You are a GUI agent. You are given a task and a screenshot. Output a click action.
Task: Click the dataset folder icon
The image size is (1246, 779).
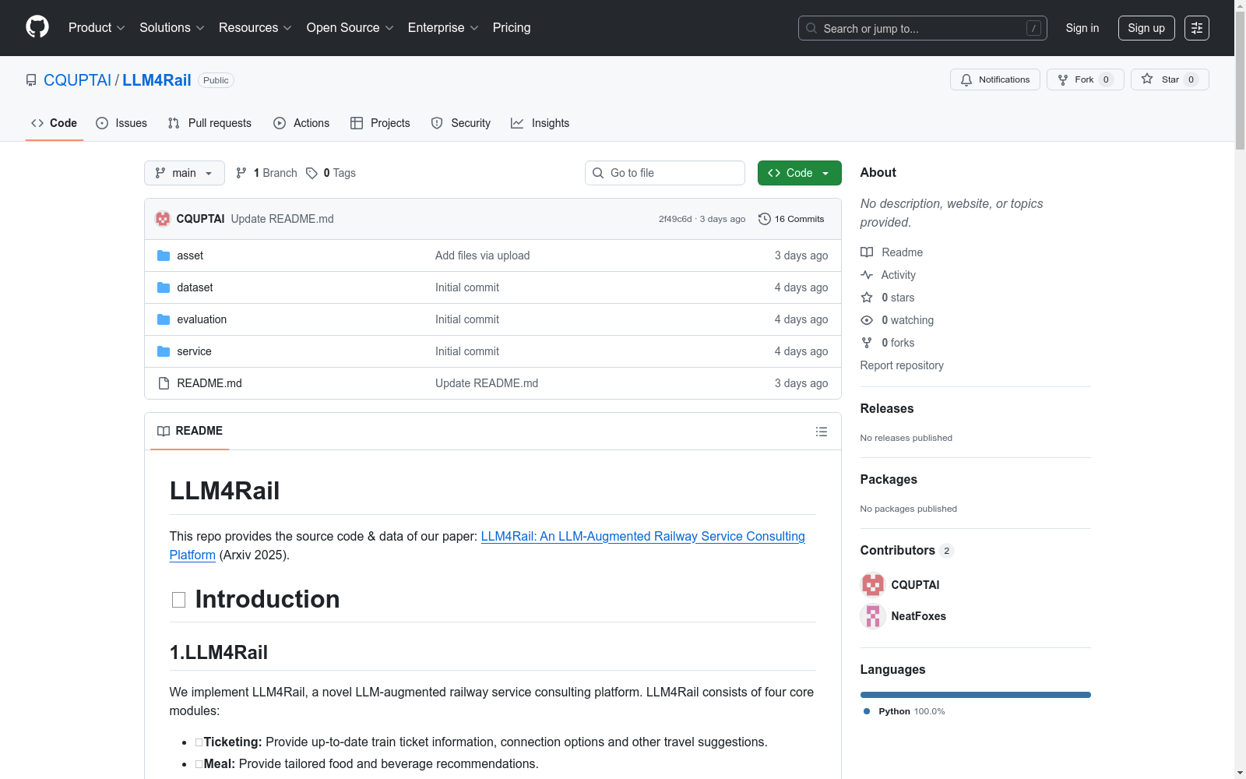tap(164, 287)
